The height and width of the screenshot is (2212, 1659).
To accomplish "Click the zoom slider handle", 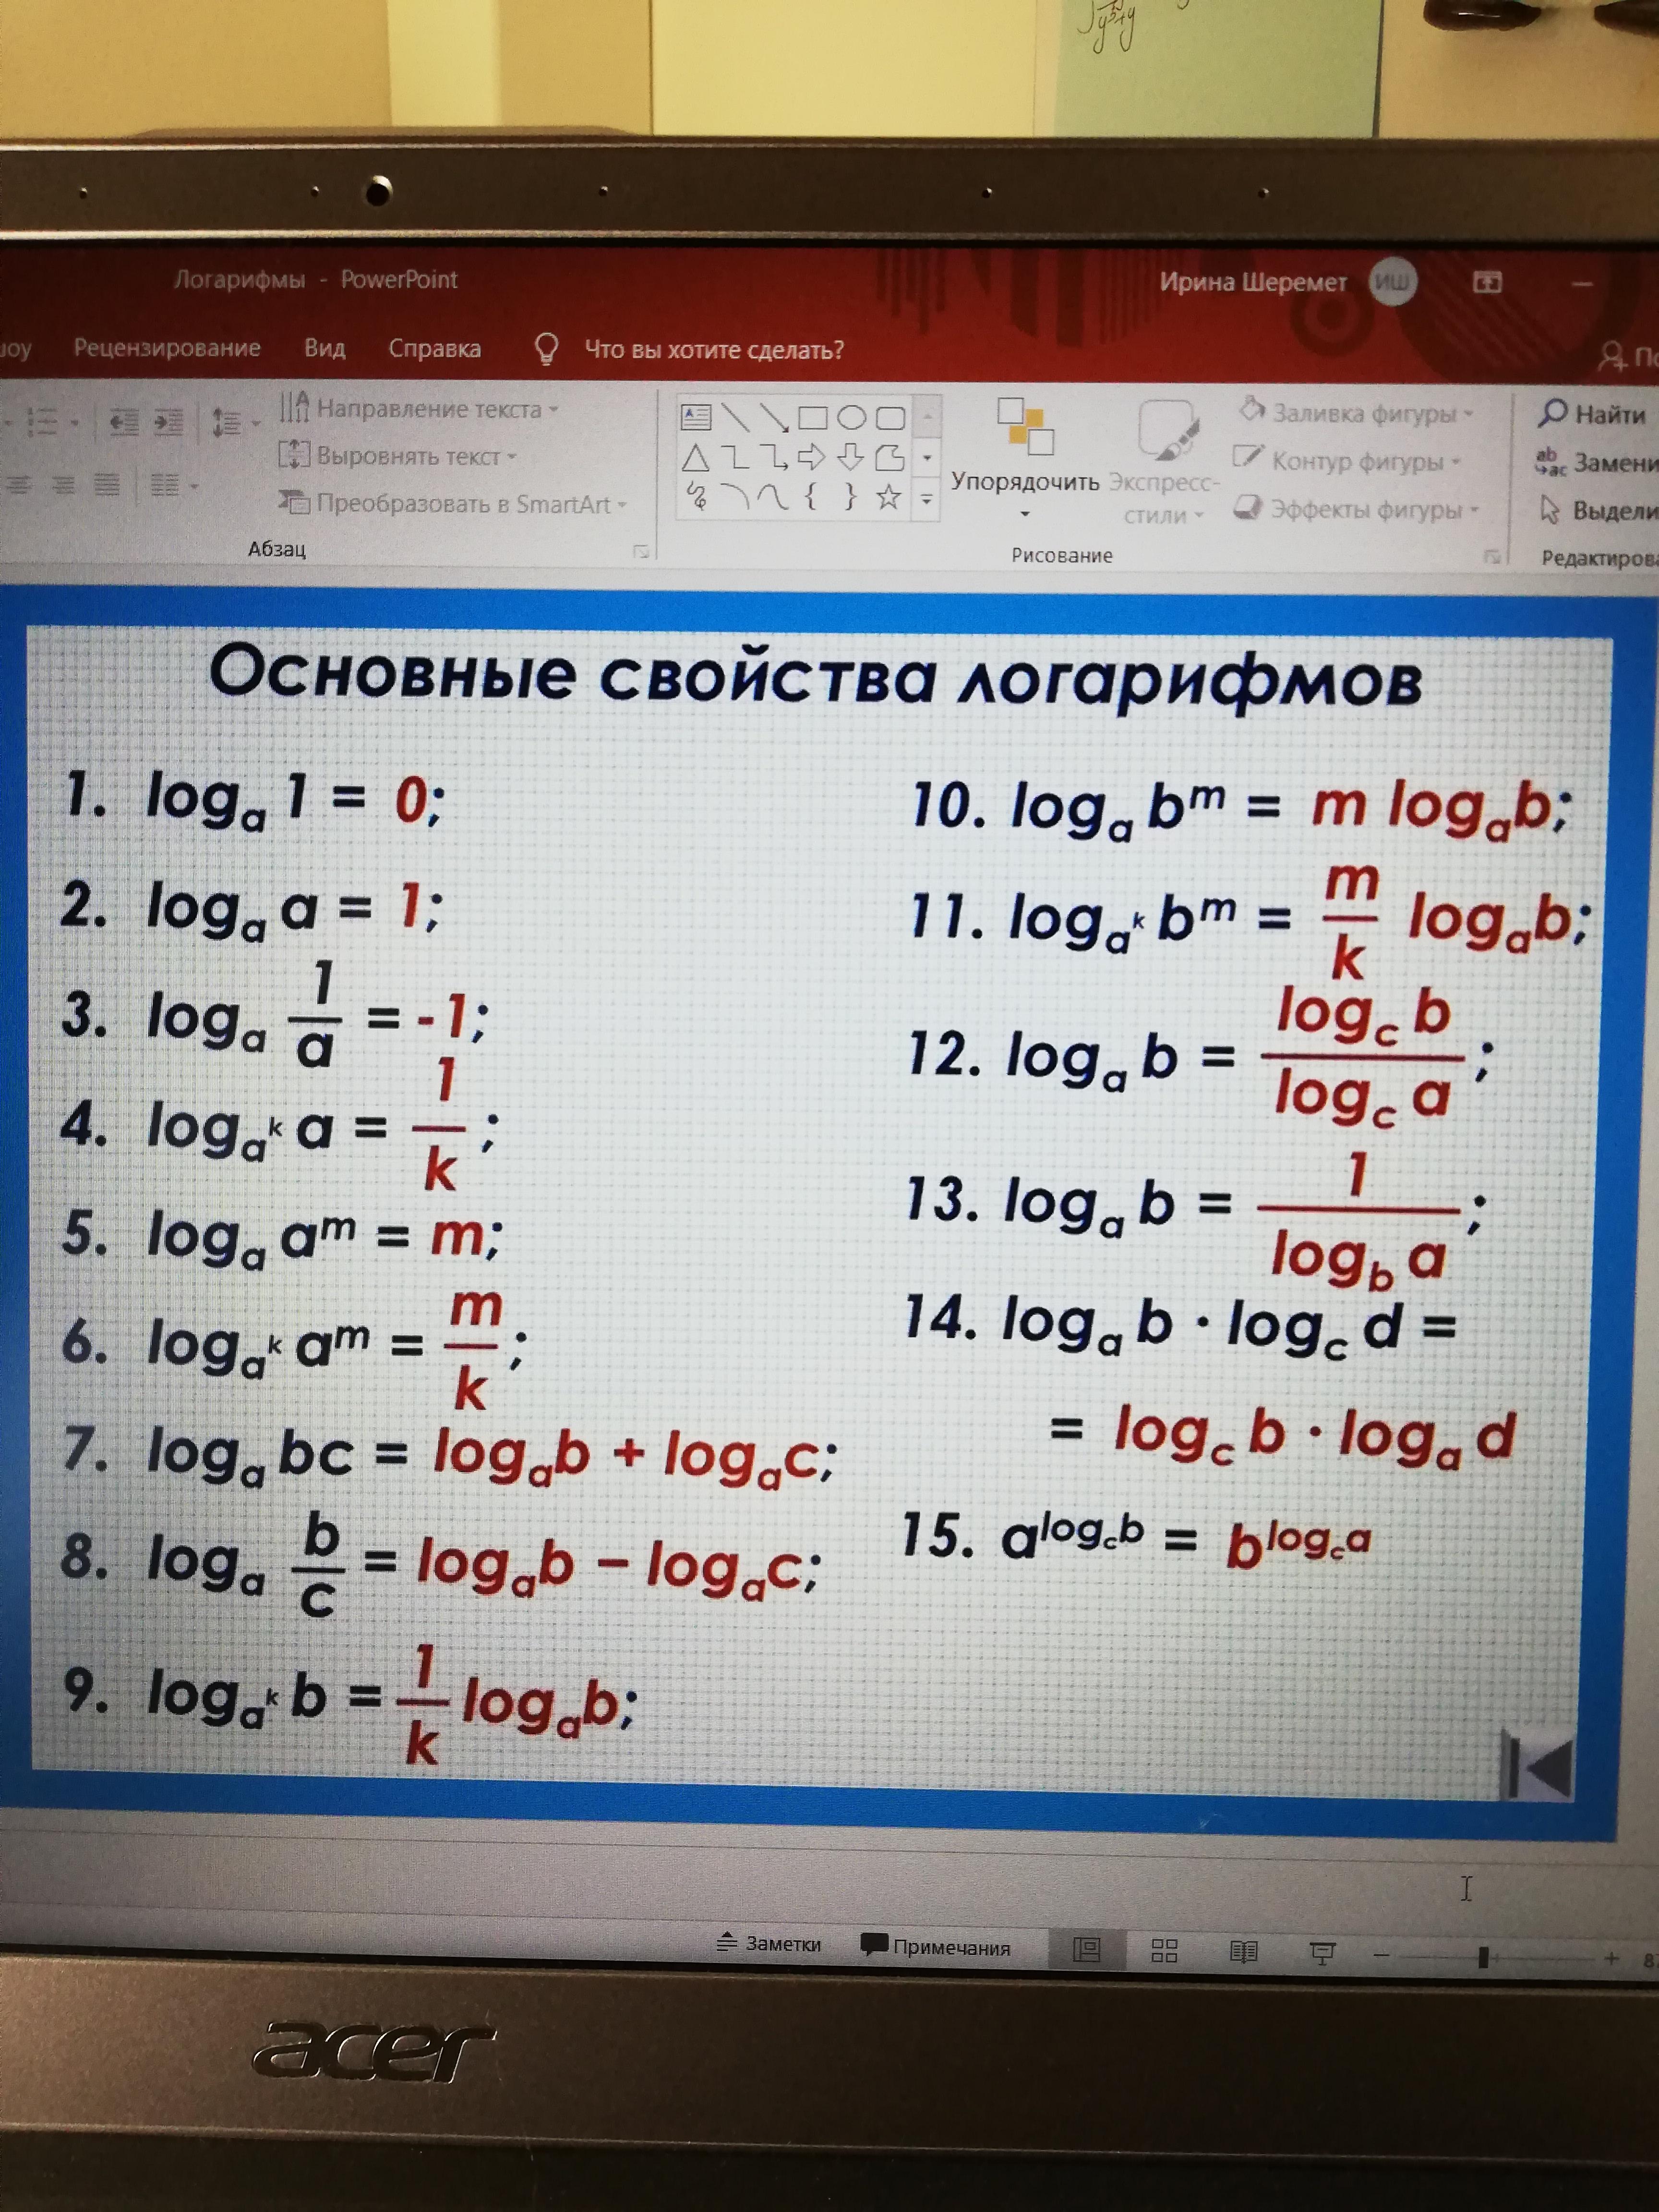I will 1483,1956.
